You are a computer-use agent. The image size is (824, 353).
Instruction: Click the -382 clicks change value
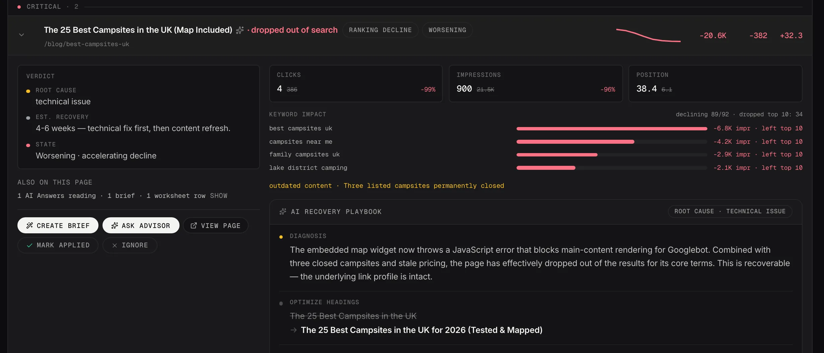tap(758, 35)
